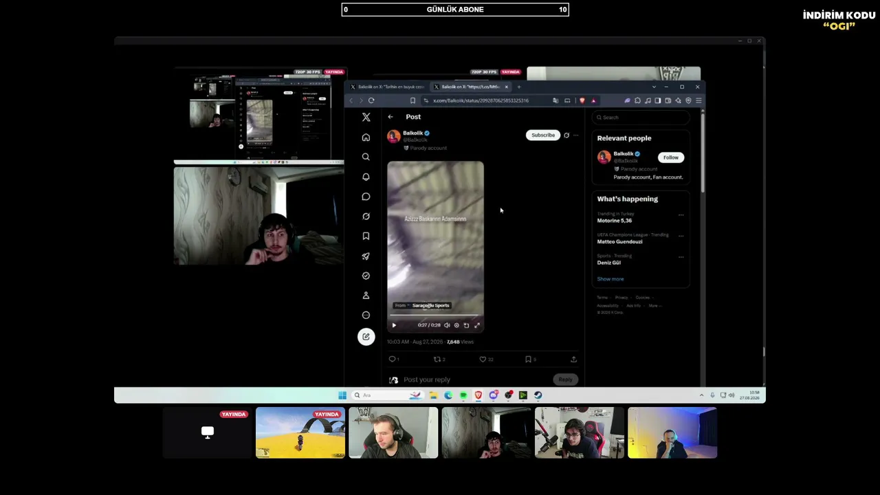This screenshot has height=495, width=880.
Task: Reload the page in the browser
Action: tap(371, 101)
